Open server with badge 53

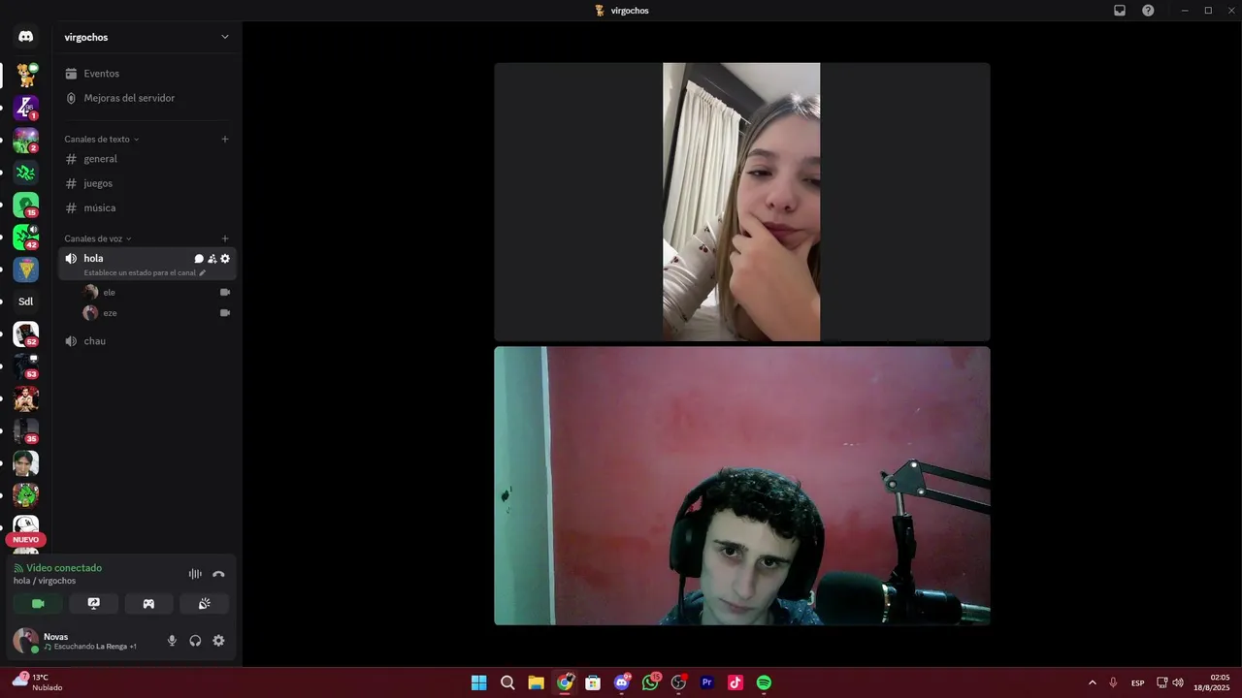pos(26,366)
